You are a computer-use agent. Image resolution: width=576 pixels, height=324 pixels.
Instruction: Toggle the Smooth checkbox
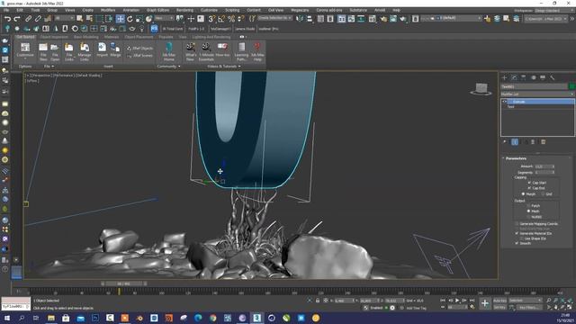[x=517, y=243]
